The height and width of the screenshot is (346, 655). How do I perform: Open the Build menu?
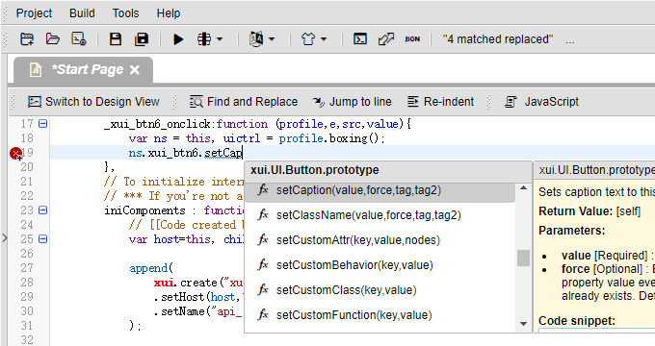pyautogui.click(x=82, y=13)
